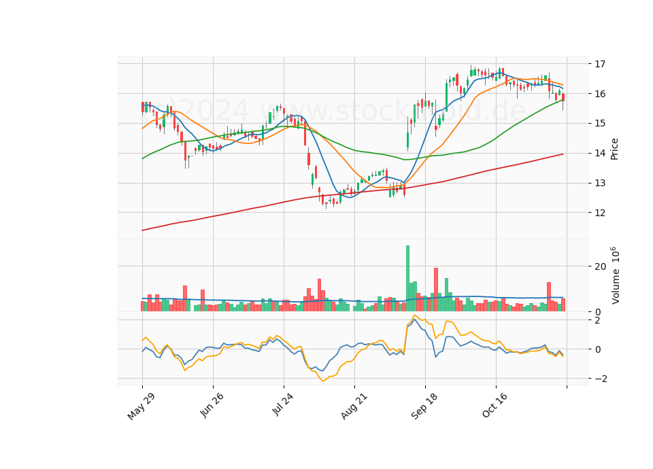Click the 'Oct 16' date label
The image size is (653, 469).
click(495, 405)
